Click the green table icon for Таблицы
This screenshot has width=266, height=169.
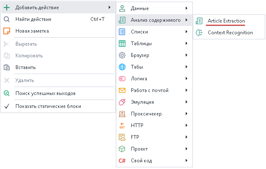[122, 44]
